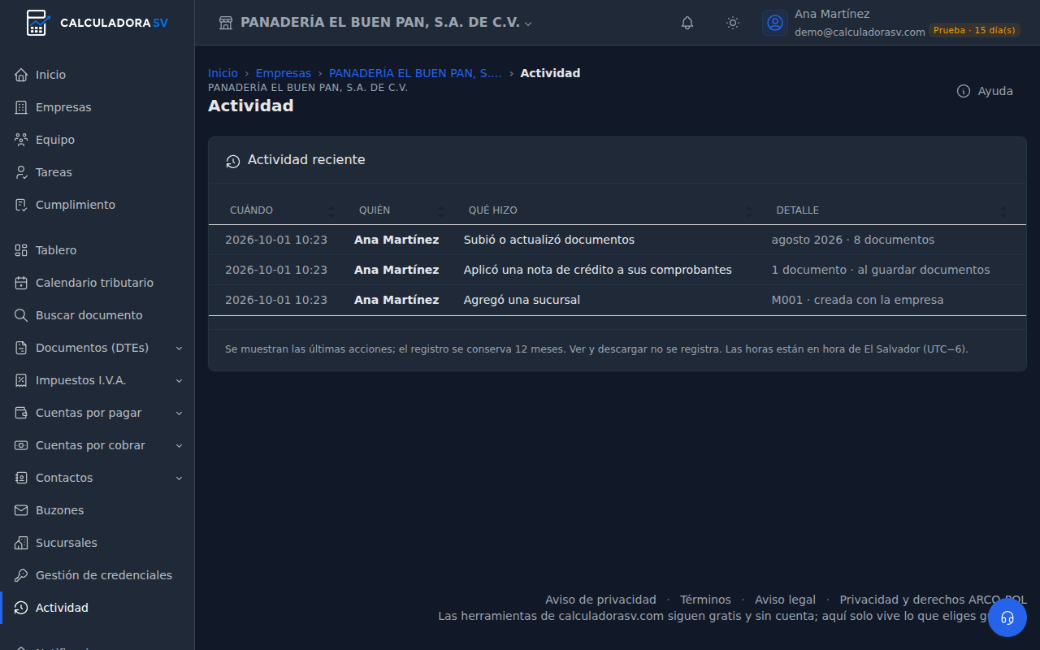Open the Términos footer link
Image resolution: width=1040 pixels, height=650 pixels.
click(x=705, y=600)
